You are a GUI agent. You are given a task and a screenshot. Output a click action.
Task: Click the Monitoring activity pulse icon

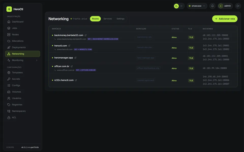(9, 60)
